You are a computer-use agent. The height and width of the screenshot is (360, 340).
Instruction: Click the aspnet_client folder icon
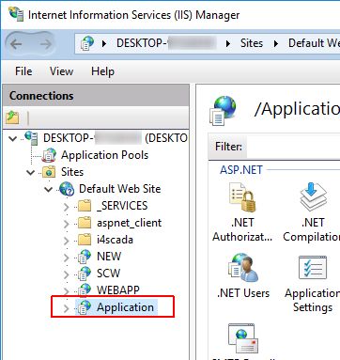click(85, 223)
